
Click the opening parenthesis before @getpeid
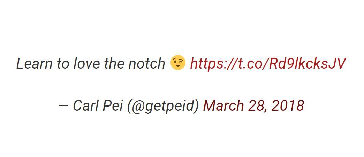[129, 106]
